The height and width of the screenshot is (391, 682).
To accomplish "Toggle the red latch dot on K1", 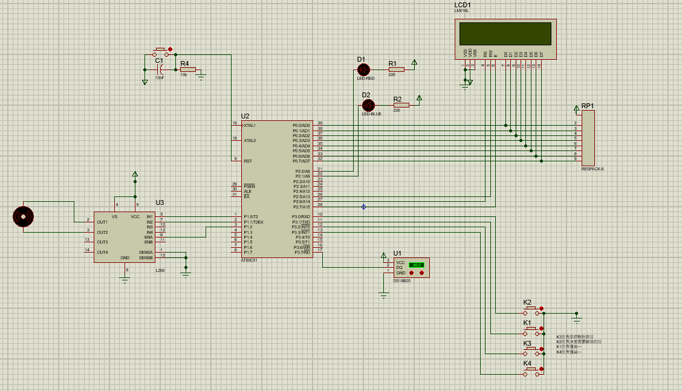I will [542, 328].
